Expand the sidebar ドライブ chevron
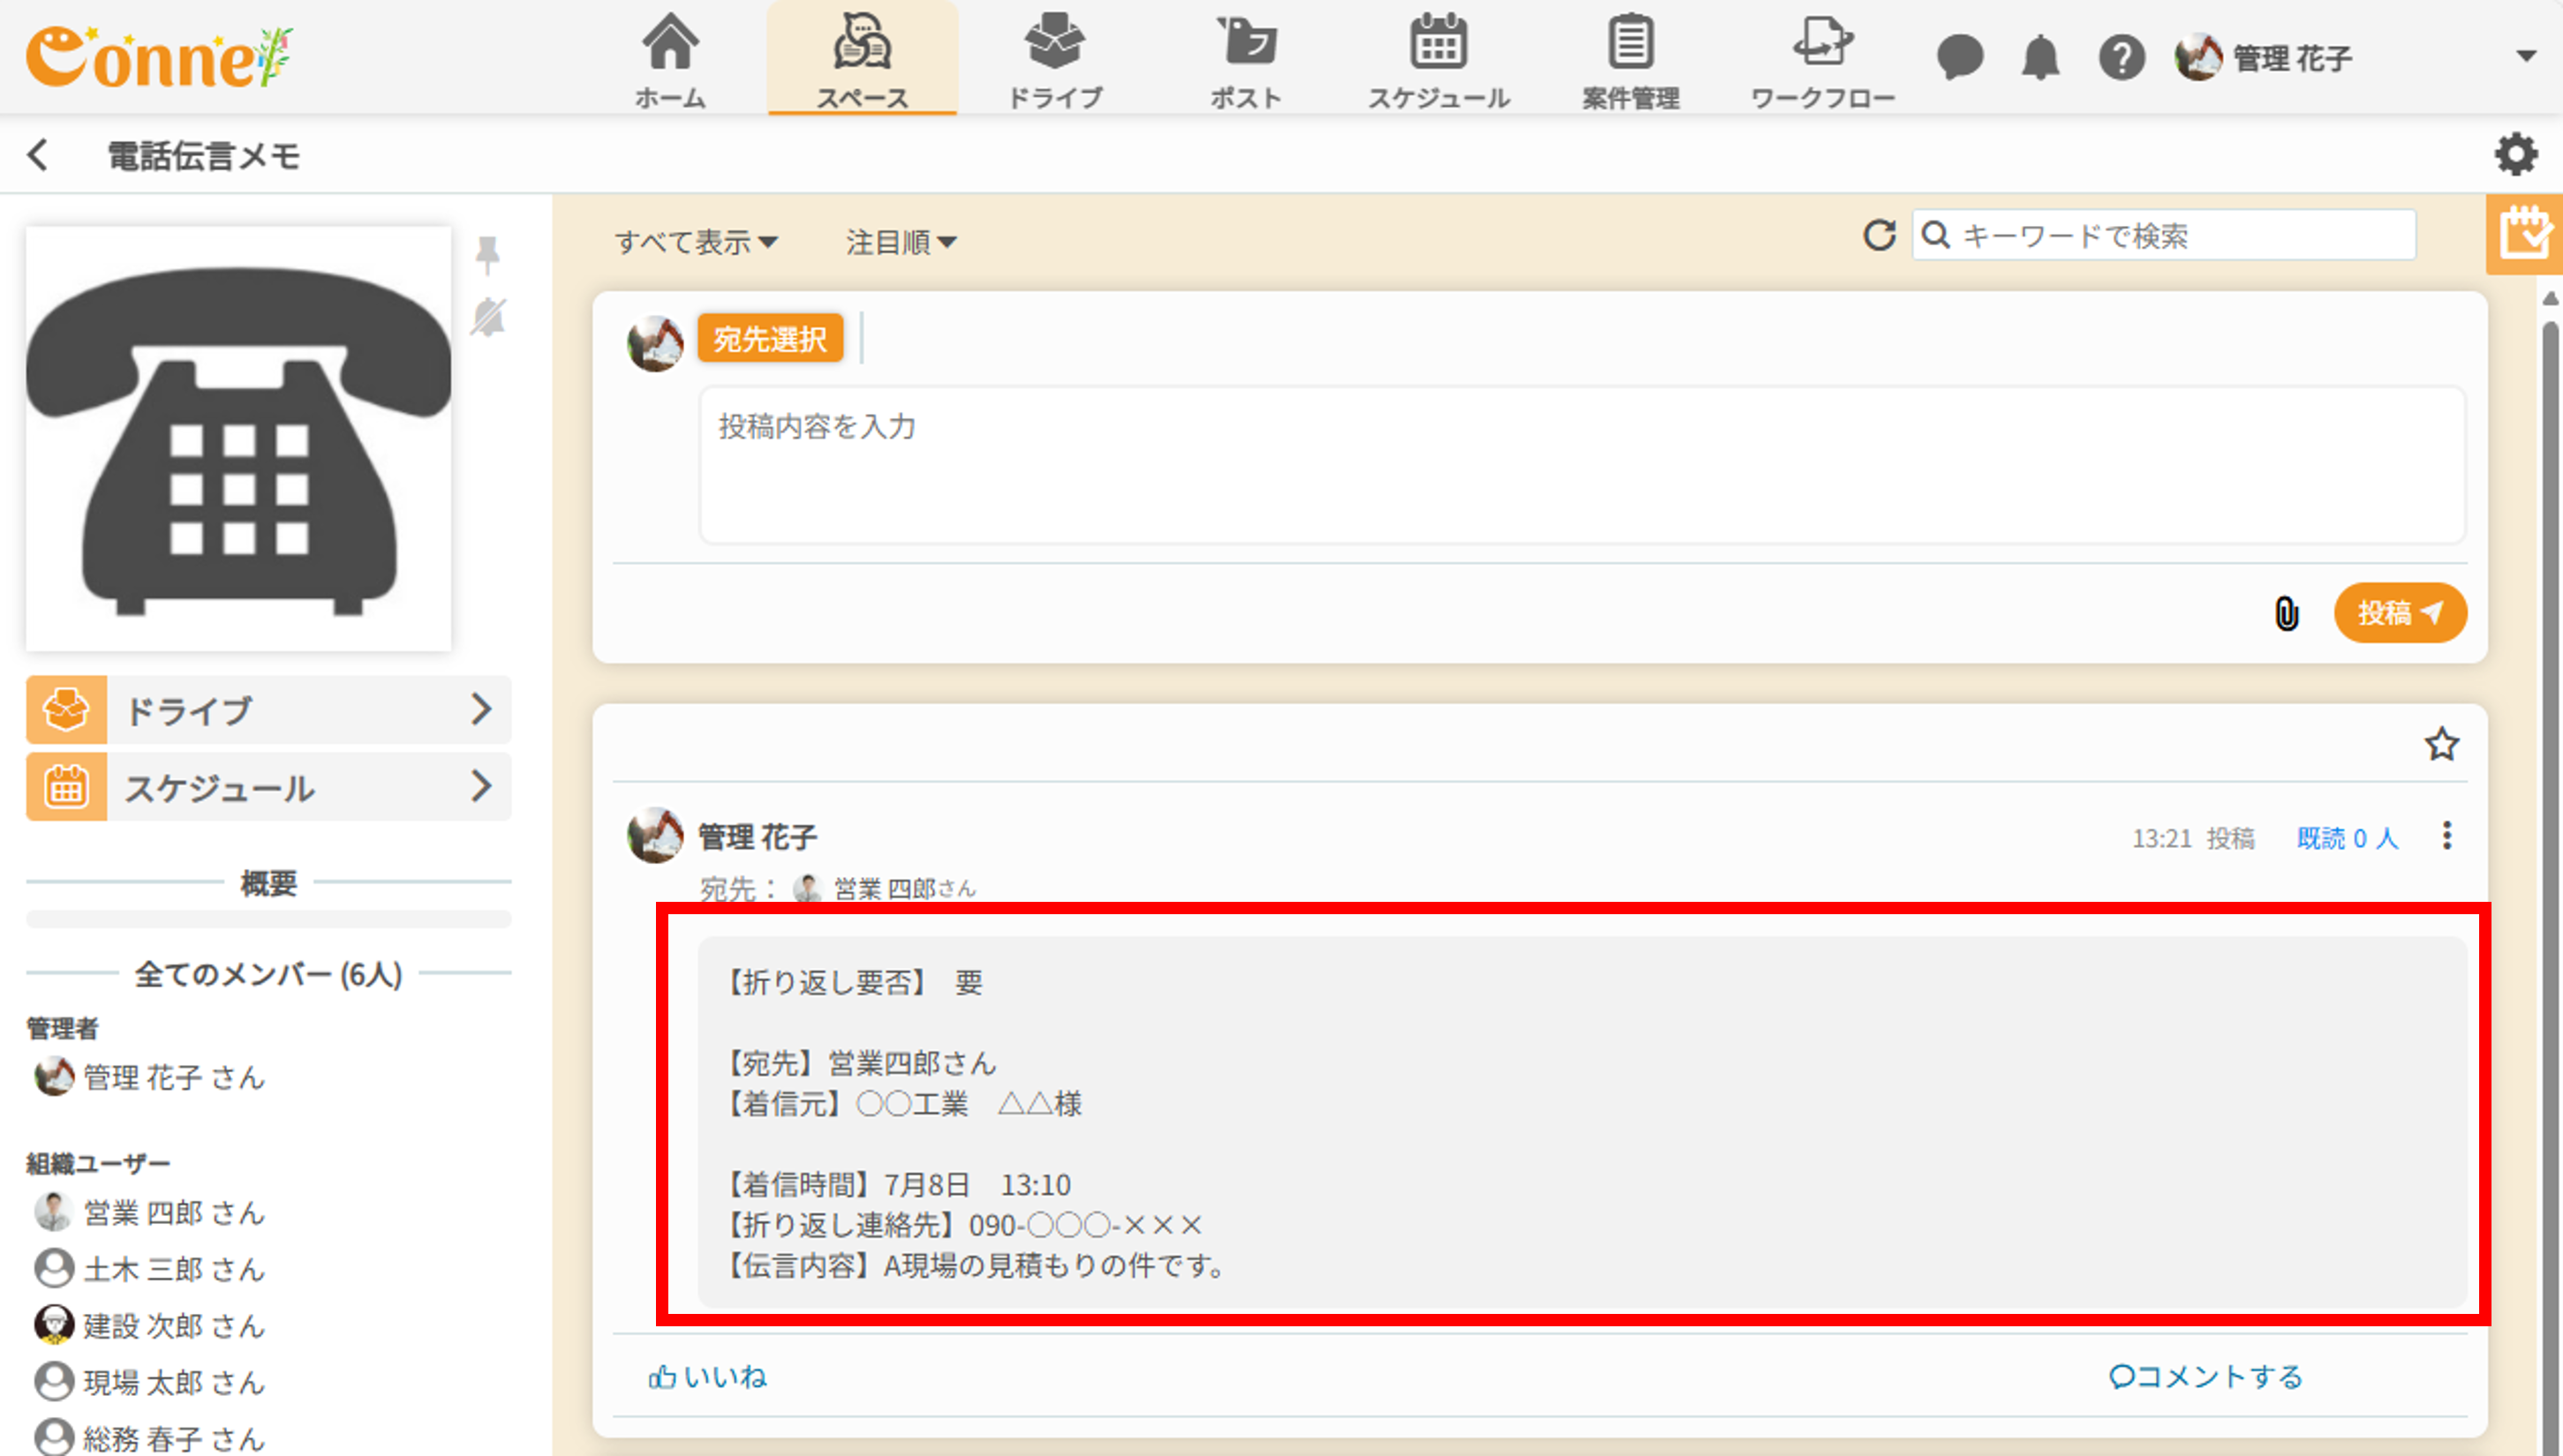This screenshot has width=2563, height=1456. [481, 710]
